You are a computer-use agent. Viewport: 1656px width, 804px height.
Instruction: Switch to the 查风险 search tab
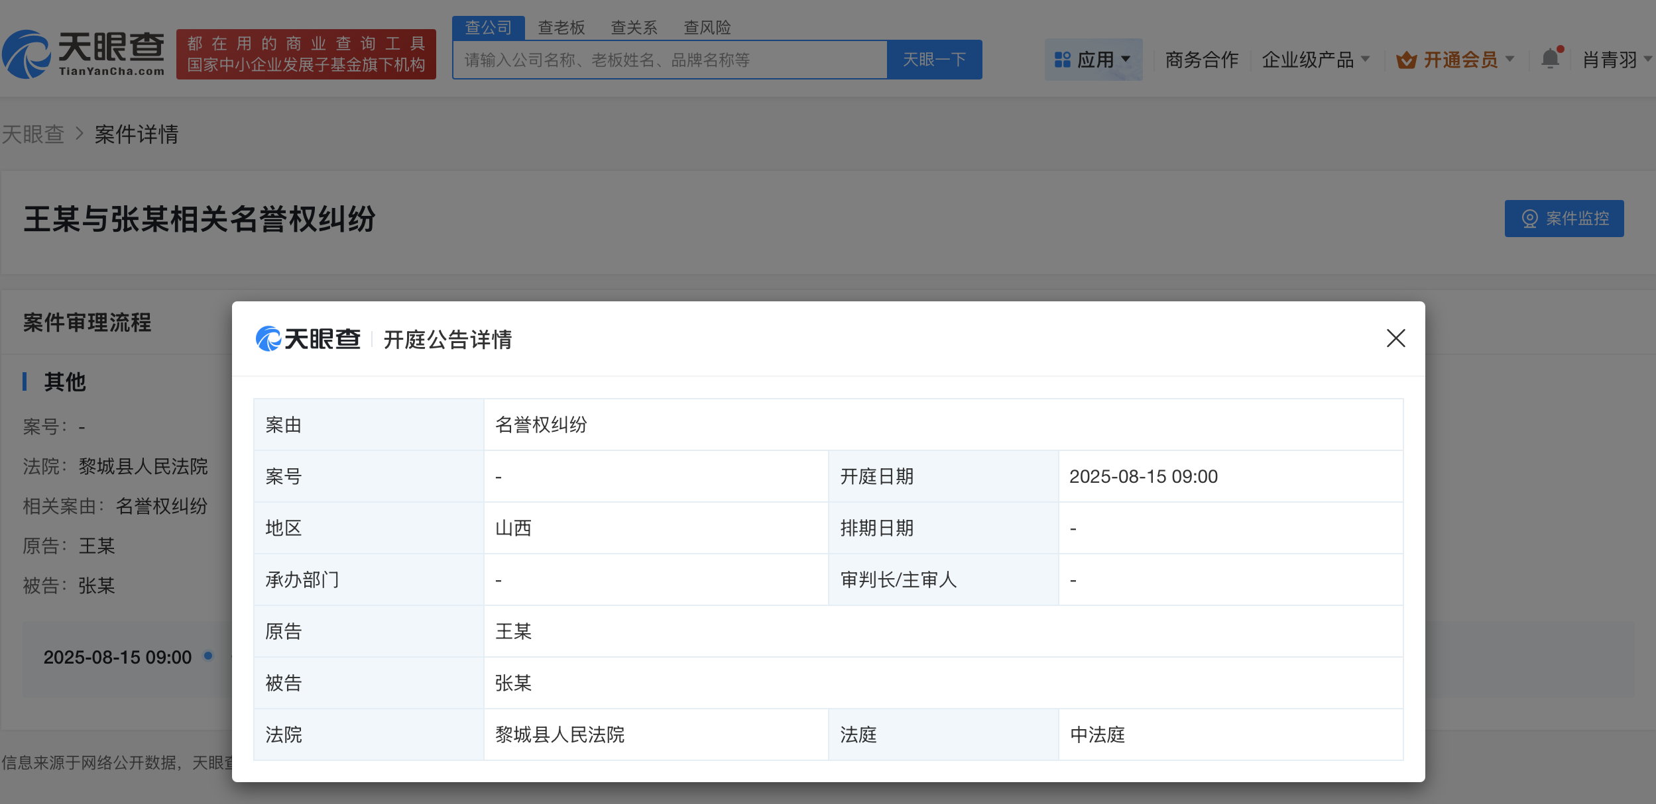pos(708,27)
